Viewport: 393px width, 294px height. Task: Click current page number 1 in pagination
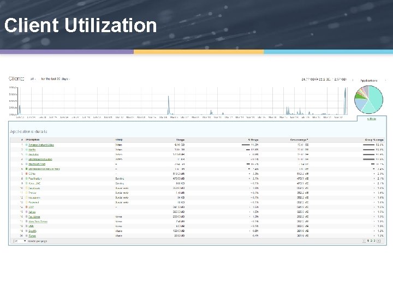coord(368,241)
